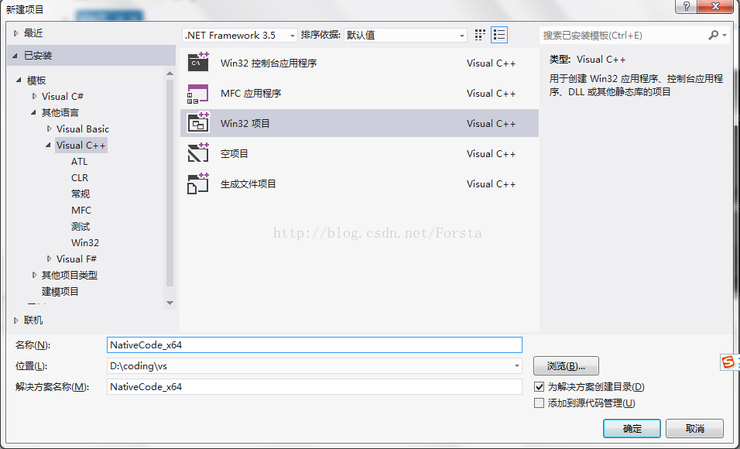Select the 测试 tree item
The width and height of the screenshot is (740, 449).
tap(81, 227)
